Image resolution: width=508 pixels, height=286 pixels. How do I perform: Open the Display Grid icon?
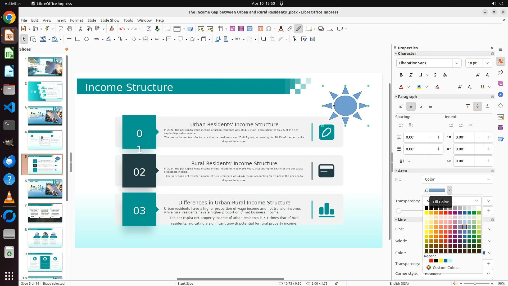(x=167, y=29)
